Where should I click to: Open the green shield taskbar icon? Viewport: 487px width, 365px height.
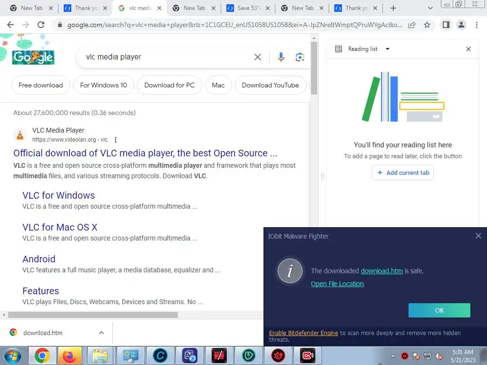click(248, 355)
